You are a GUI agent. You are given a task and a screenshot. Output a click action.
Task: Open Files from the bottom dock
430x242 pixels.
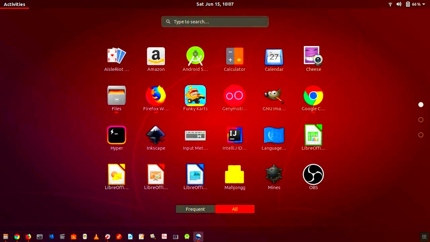(6, 237)
